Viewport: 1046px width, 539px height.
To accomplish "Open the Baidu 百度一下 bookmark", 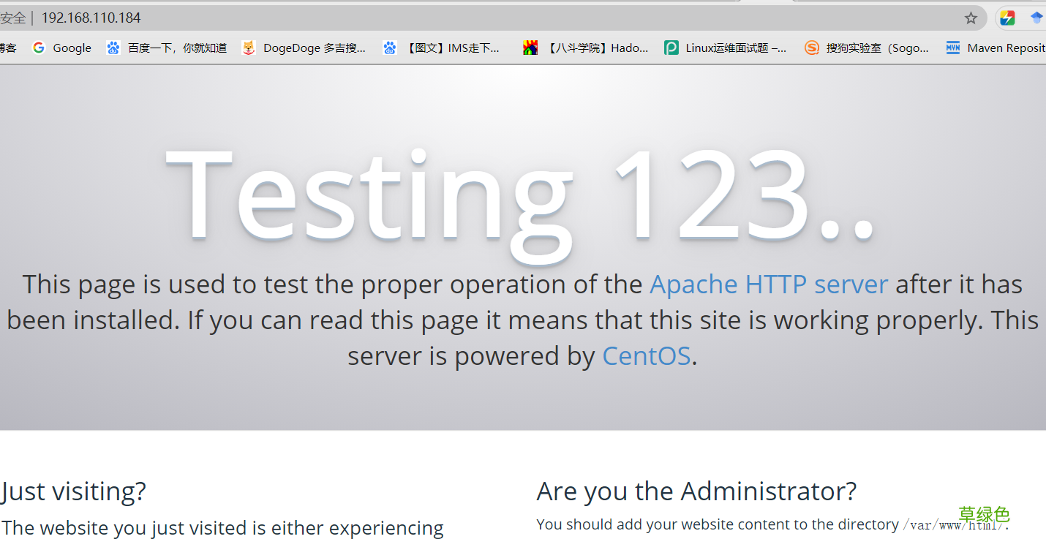I will 167,48.
